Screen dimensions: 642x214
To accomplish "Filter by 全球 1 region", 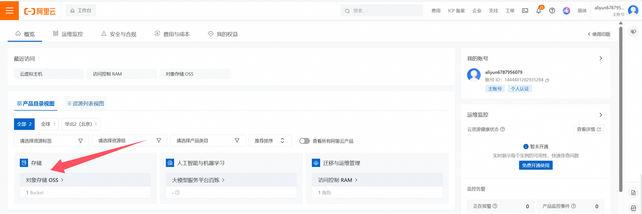I will [48, 124].
